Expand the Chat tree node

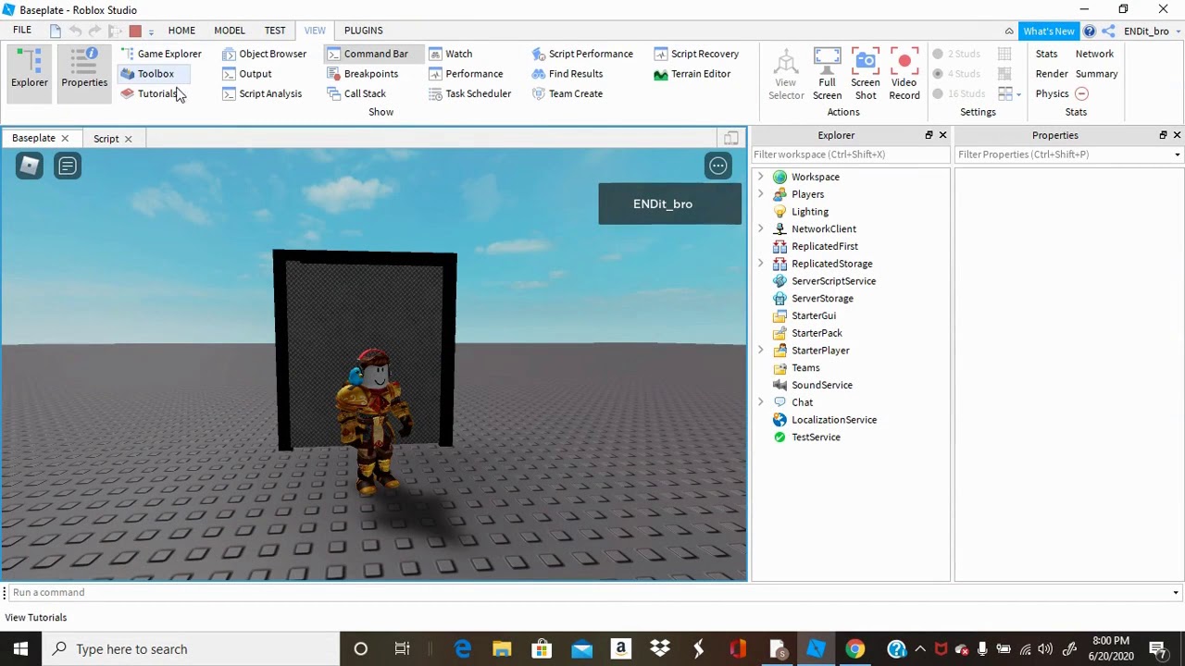pos(761,402)
